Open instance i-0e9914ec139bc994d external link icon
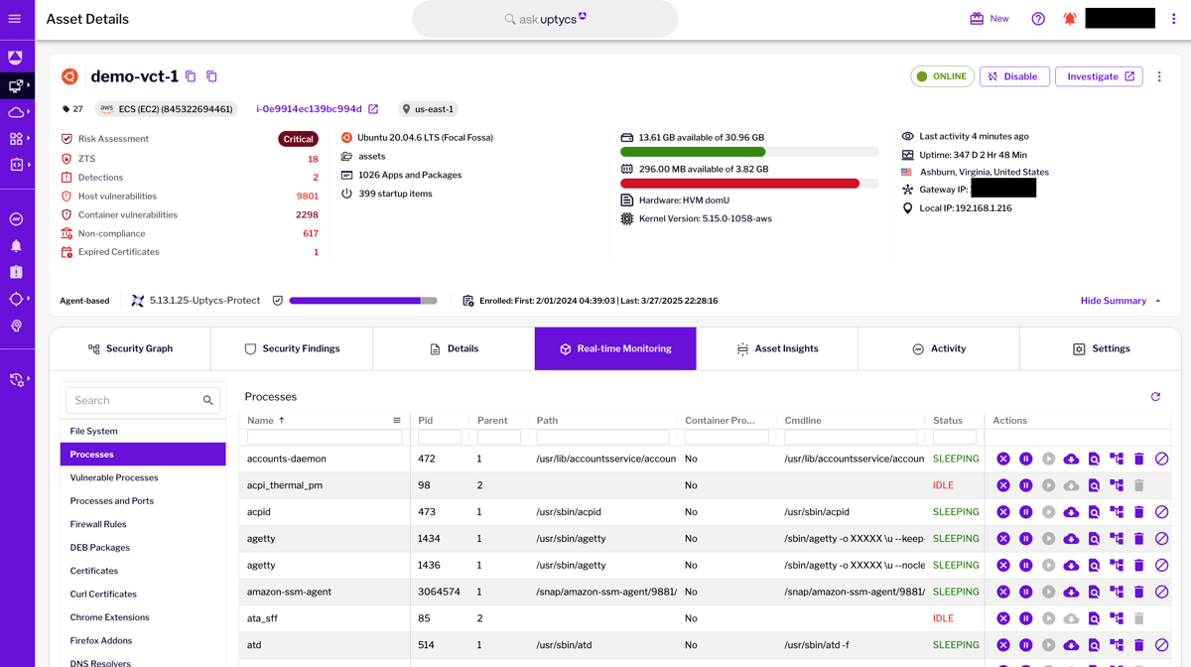 tap(373, 109)
